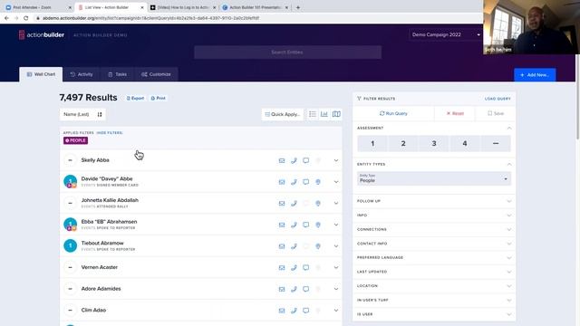Viewport: 580px width, 326px height.
Task: Open Name (Last) sort dropdown
Action: pyautogui.click(x=82, y=115)
